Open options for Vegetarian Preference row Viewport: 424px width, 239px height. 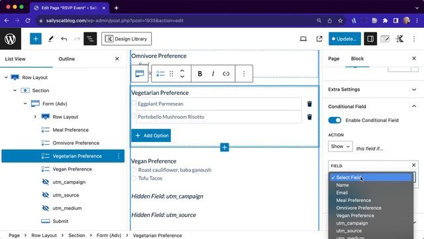(119, 156)
